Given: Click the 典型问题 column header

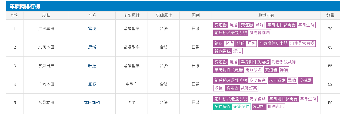Looking at the screenshot, I should point(266,16).
